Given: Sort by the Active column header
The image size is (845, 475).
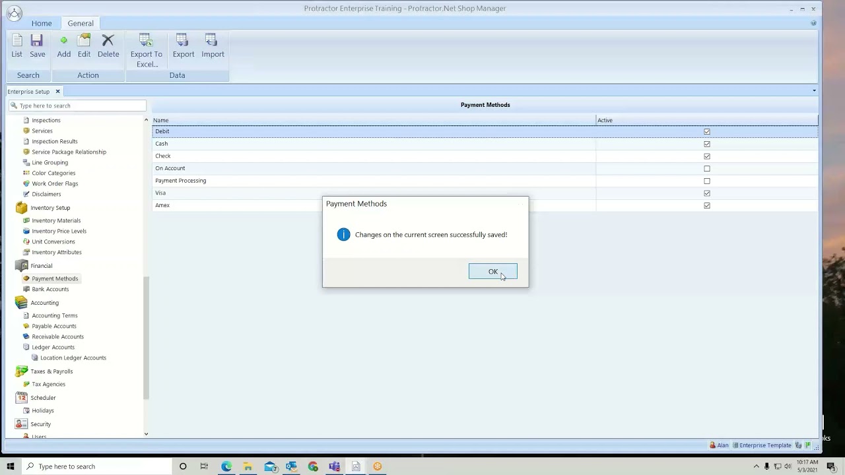Looking at the screenshot, I should click(x=707, y=120).
